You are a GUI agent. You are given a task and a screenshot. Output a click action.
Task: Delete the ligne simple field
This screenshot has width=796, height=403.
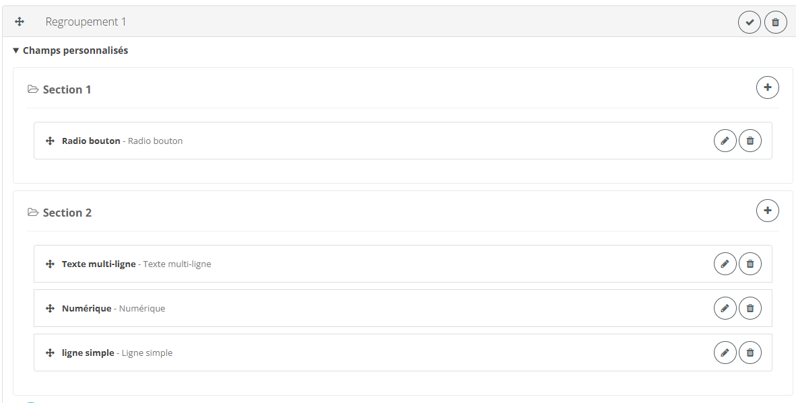pyautogui.click(x=750, y=353)
